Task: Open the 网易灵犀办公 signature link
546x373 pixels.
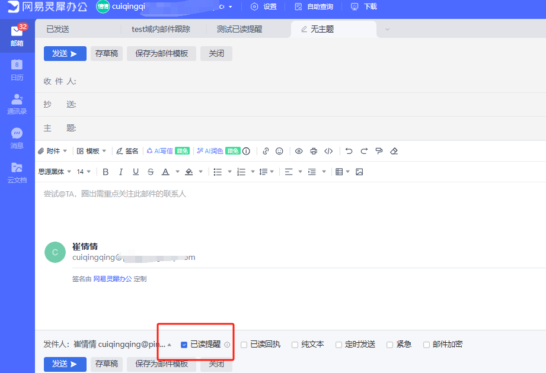Action: tap(113, 279)
